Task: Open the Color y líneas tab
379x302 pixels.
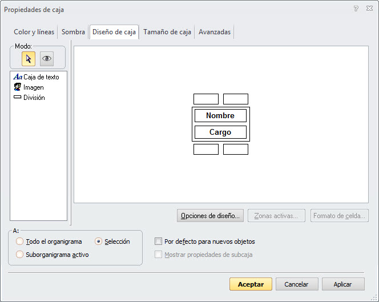Action: click(34, 32)
